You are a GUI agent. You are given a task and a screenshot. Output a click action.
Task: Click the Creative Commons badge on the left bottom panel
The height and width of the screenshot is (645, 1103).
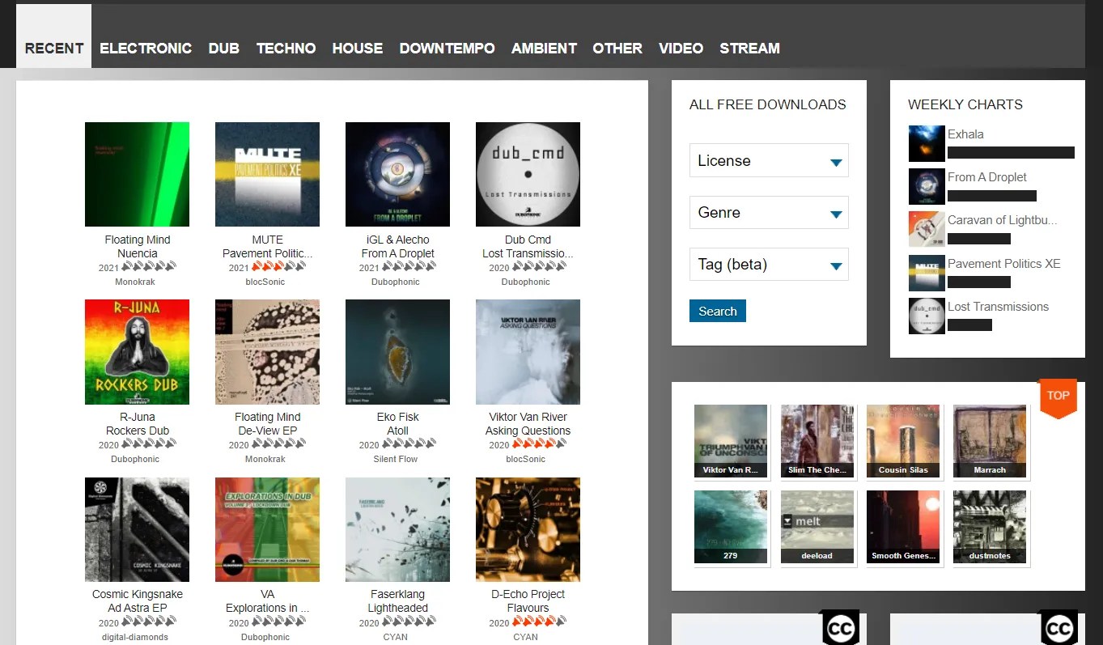[x=841, y=627]
